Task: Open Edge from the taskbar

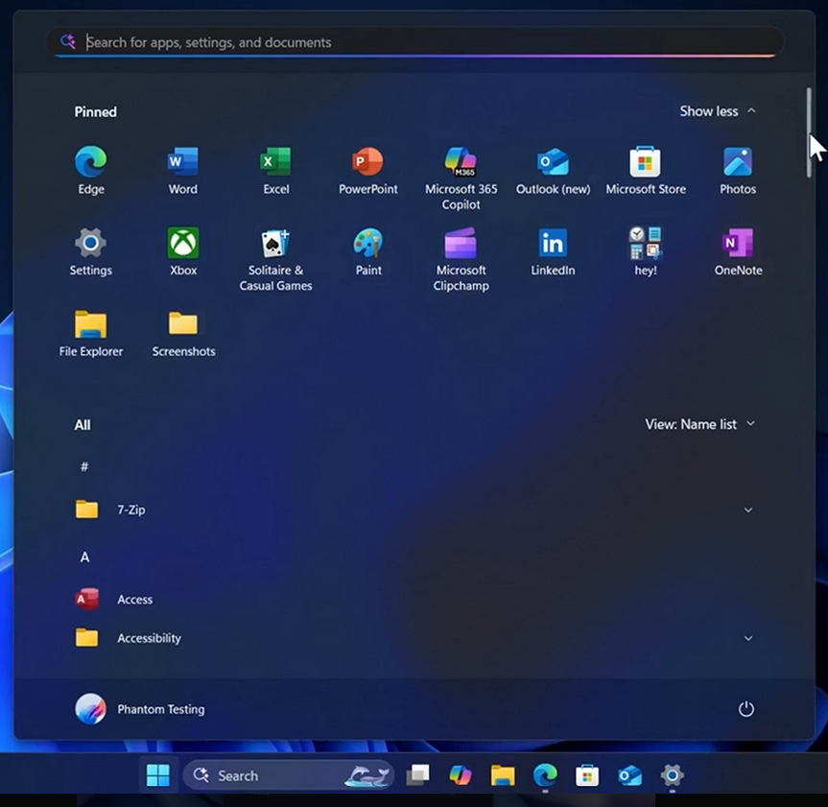Action: coord(545,775)
